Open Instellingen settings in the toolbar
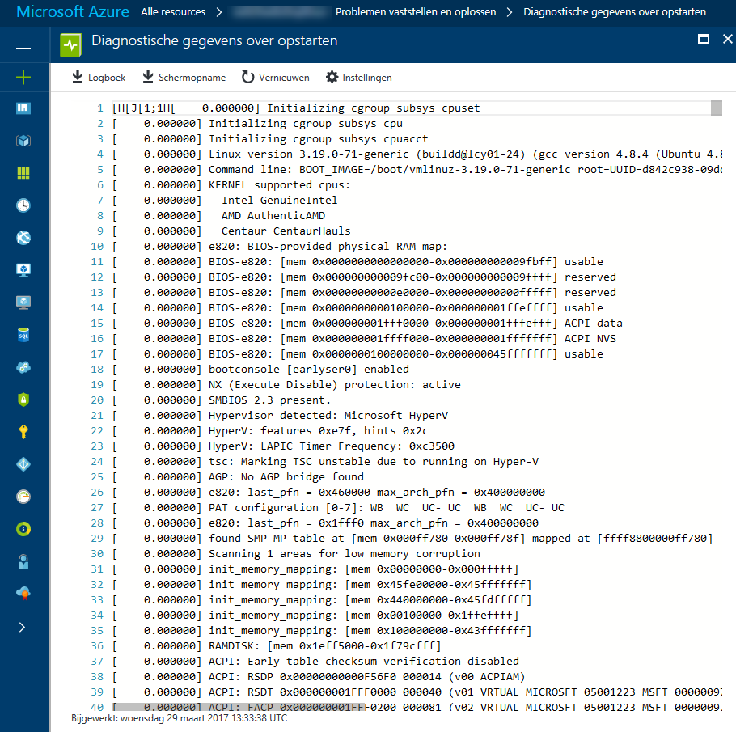 pos(358,78)
